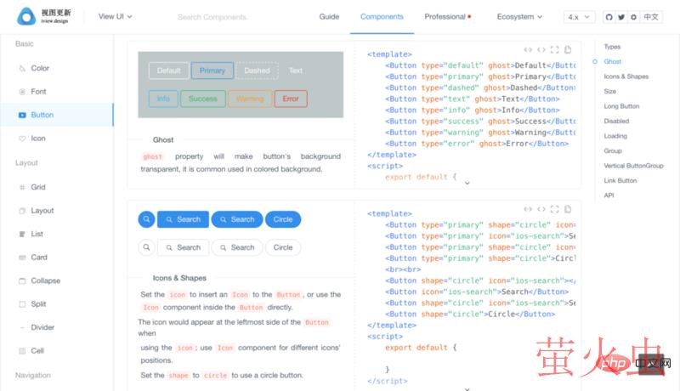Open the GitHub repository icon
The width and height of the screenshot is (680, 391).
pos(609,17)
